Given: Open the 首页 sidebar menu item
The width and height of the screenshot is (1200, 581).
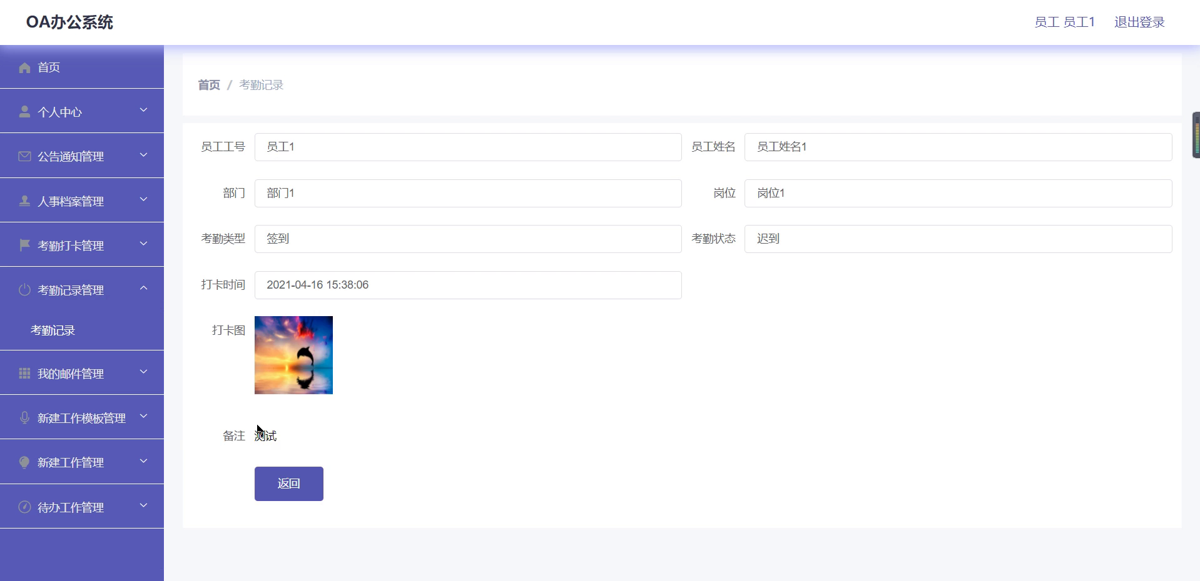Looking at the screenshot, I should coord(82,67).
